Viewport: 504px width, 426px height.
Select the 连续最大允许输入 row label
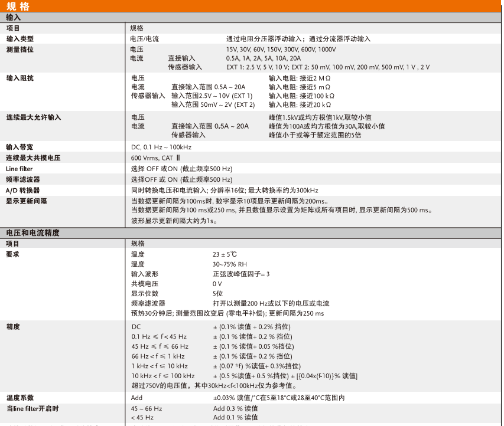point(33,117)
